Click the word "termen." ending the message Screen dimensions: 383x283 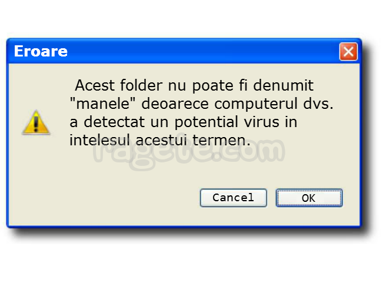click(x=224, y=141)
